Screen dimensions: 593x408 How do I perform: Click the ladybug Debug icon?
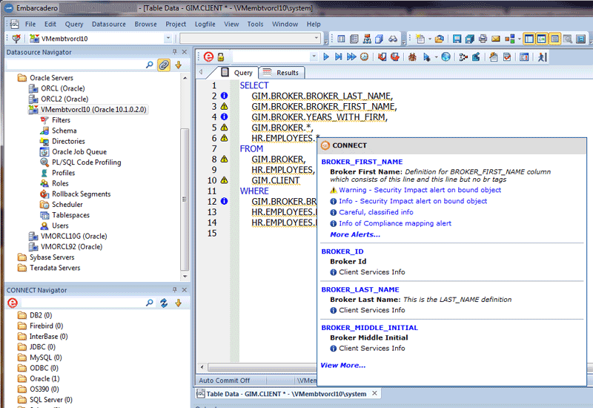click(412, 57)
